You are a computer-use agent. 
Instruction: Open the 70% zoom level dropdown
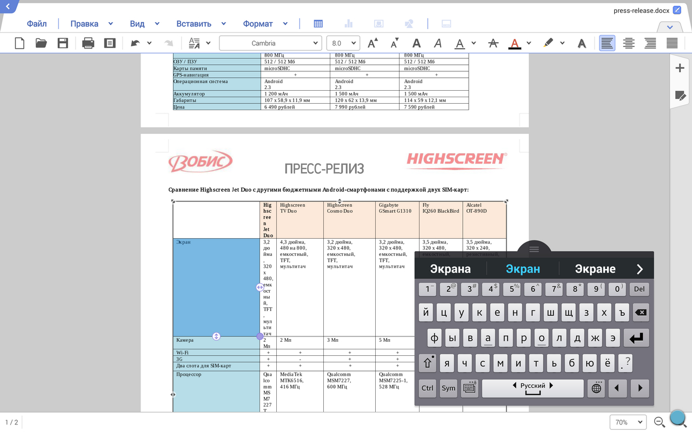pyautogui.click(x=628, y=422)
